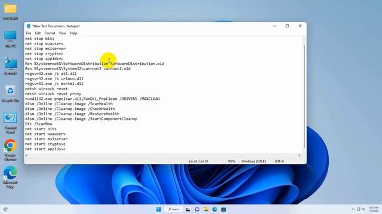
Task: Click the text 'SoftwareDistribution.old'
Action: coord(137,64)
